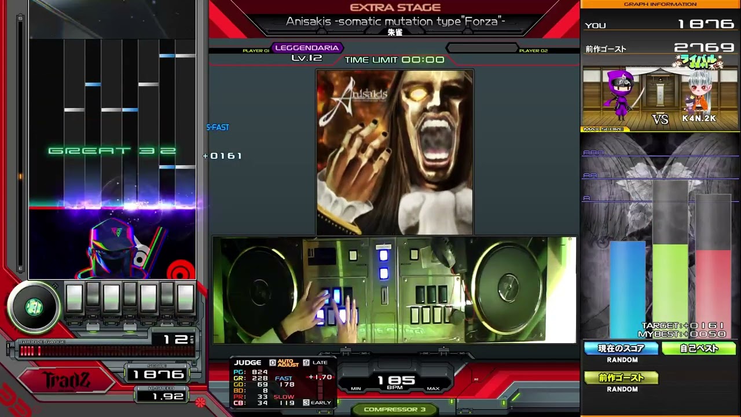The height and width of the screenshot is (417, 741).
Task: Click the green my-best score bar
Action: click(670, 291)
